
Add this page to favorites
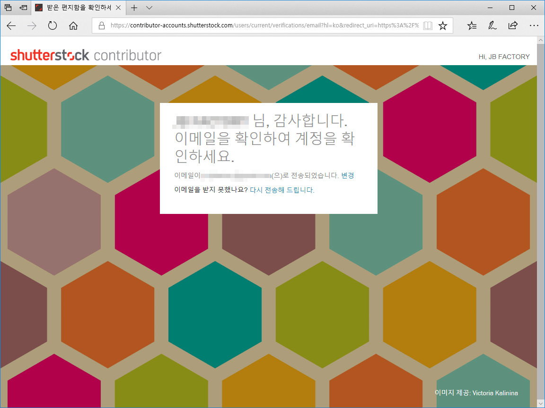[442, 25]
